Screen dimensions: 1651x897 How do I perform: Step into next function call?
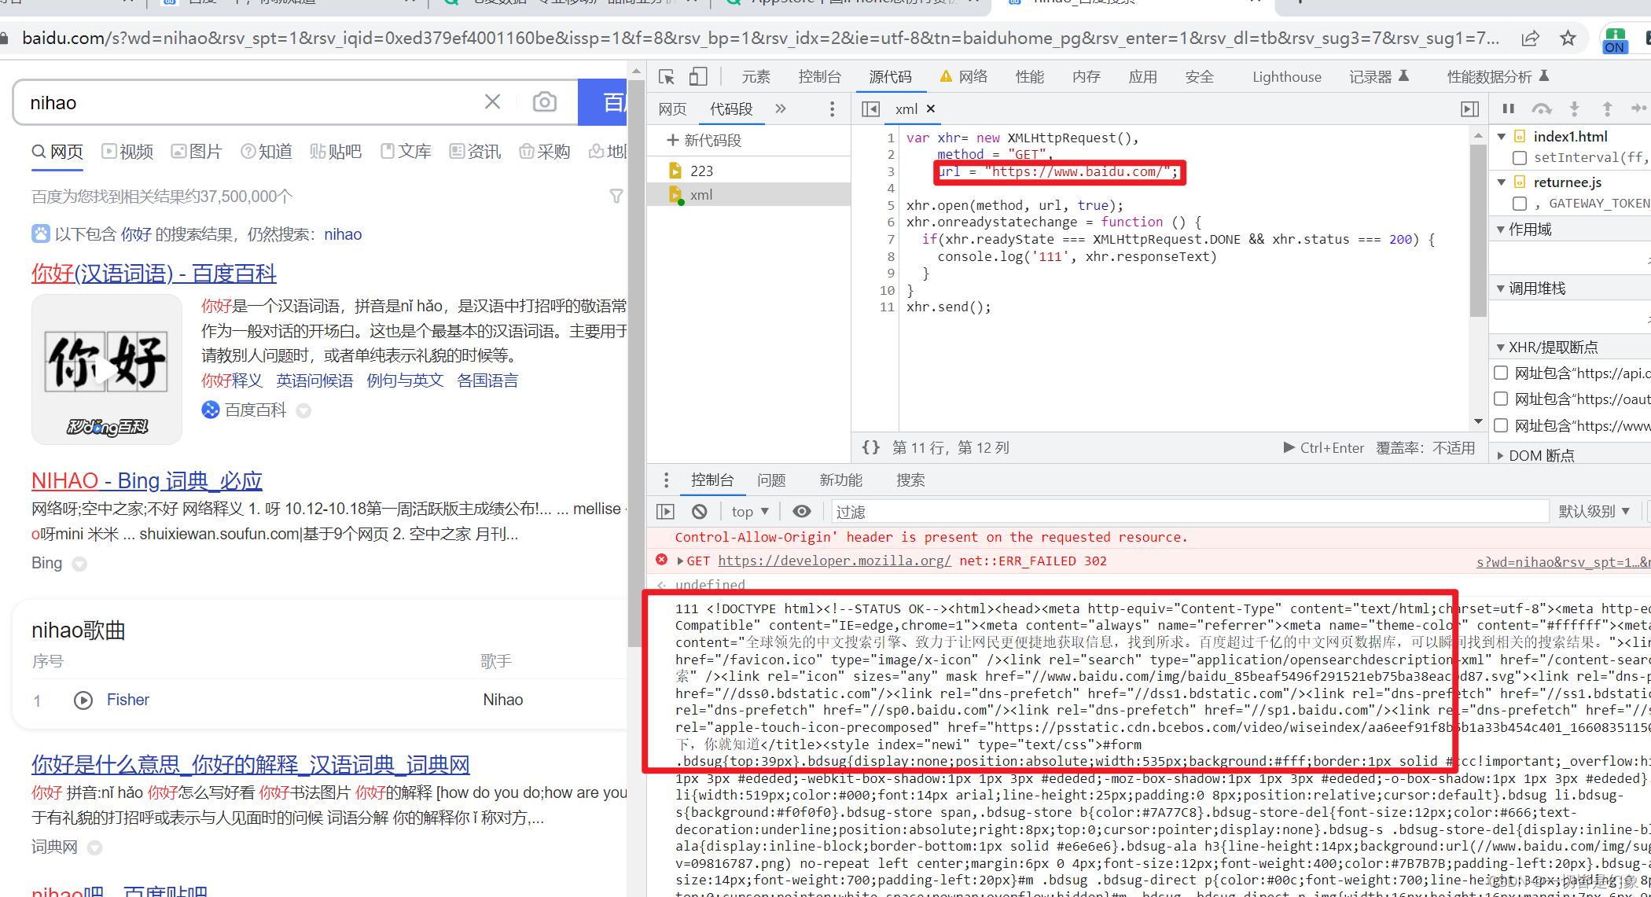(1574, 108)
